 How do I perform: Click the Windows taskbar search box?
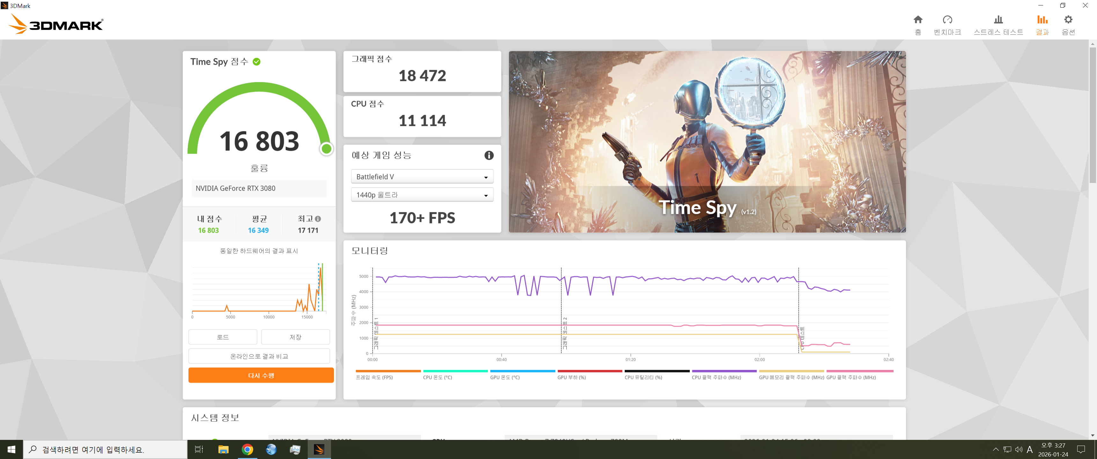pyautogui.click(x=105, y=450)
